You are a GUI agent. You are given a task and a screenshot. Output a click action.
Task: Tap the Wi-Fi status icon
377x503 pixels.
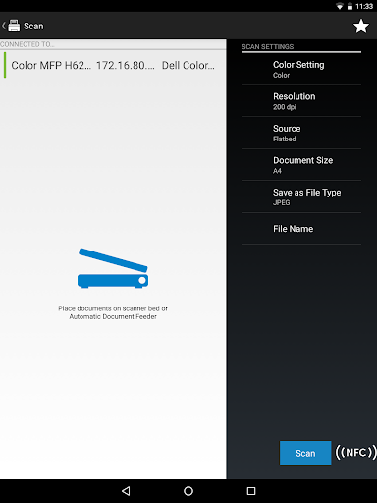340,6
